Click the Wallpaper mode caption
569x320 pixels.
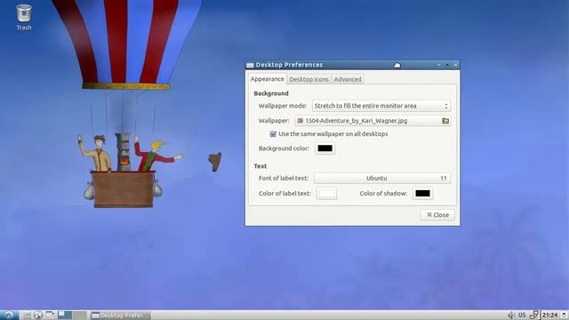coord(283,106)
